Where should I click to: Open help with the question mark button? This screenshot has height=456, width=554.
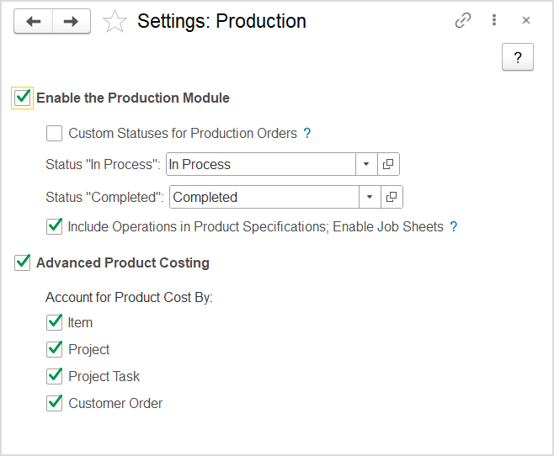click(518, 57)
